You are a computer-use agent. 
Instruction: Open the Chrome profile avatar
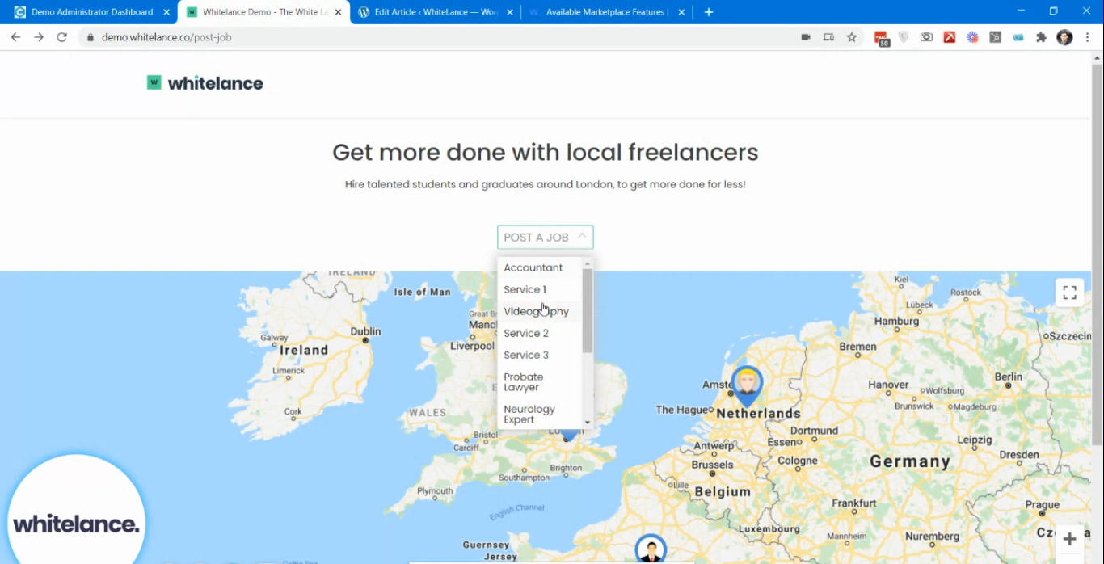[1064, 37]
